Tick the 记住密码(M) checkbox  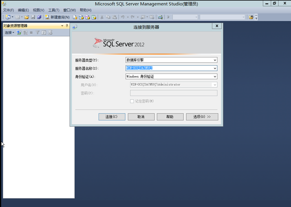[132, 101]
